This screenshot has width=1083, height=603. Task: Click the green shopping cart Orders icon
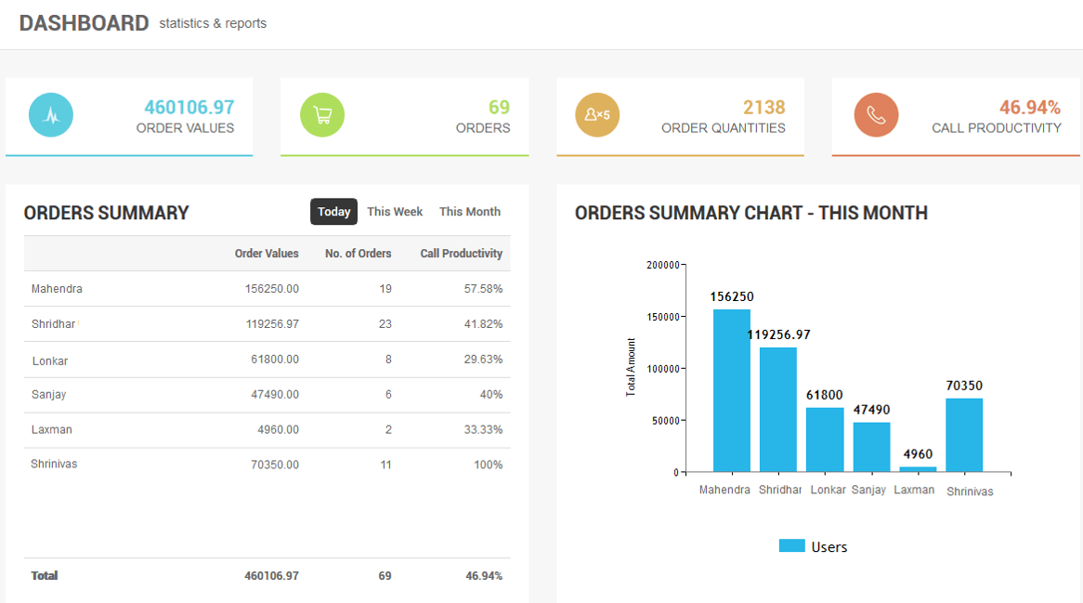pyautogui.click(x=322, y=114)
